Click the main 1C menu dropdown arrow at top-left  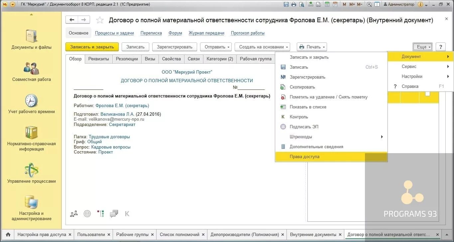pos(13,4)
